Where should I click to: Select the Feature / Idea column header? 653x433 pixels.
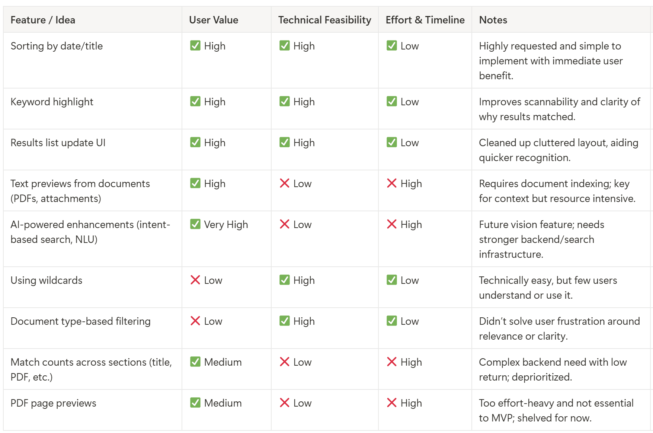(x=93, y=20)
